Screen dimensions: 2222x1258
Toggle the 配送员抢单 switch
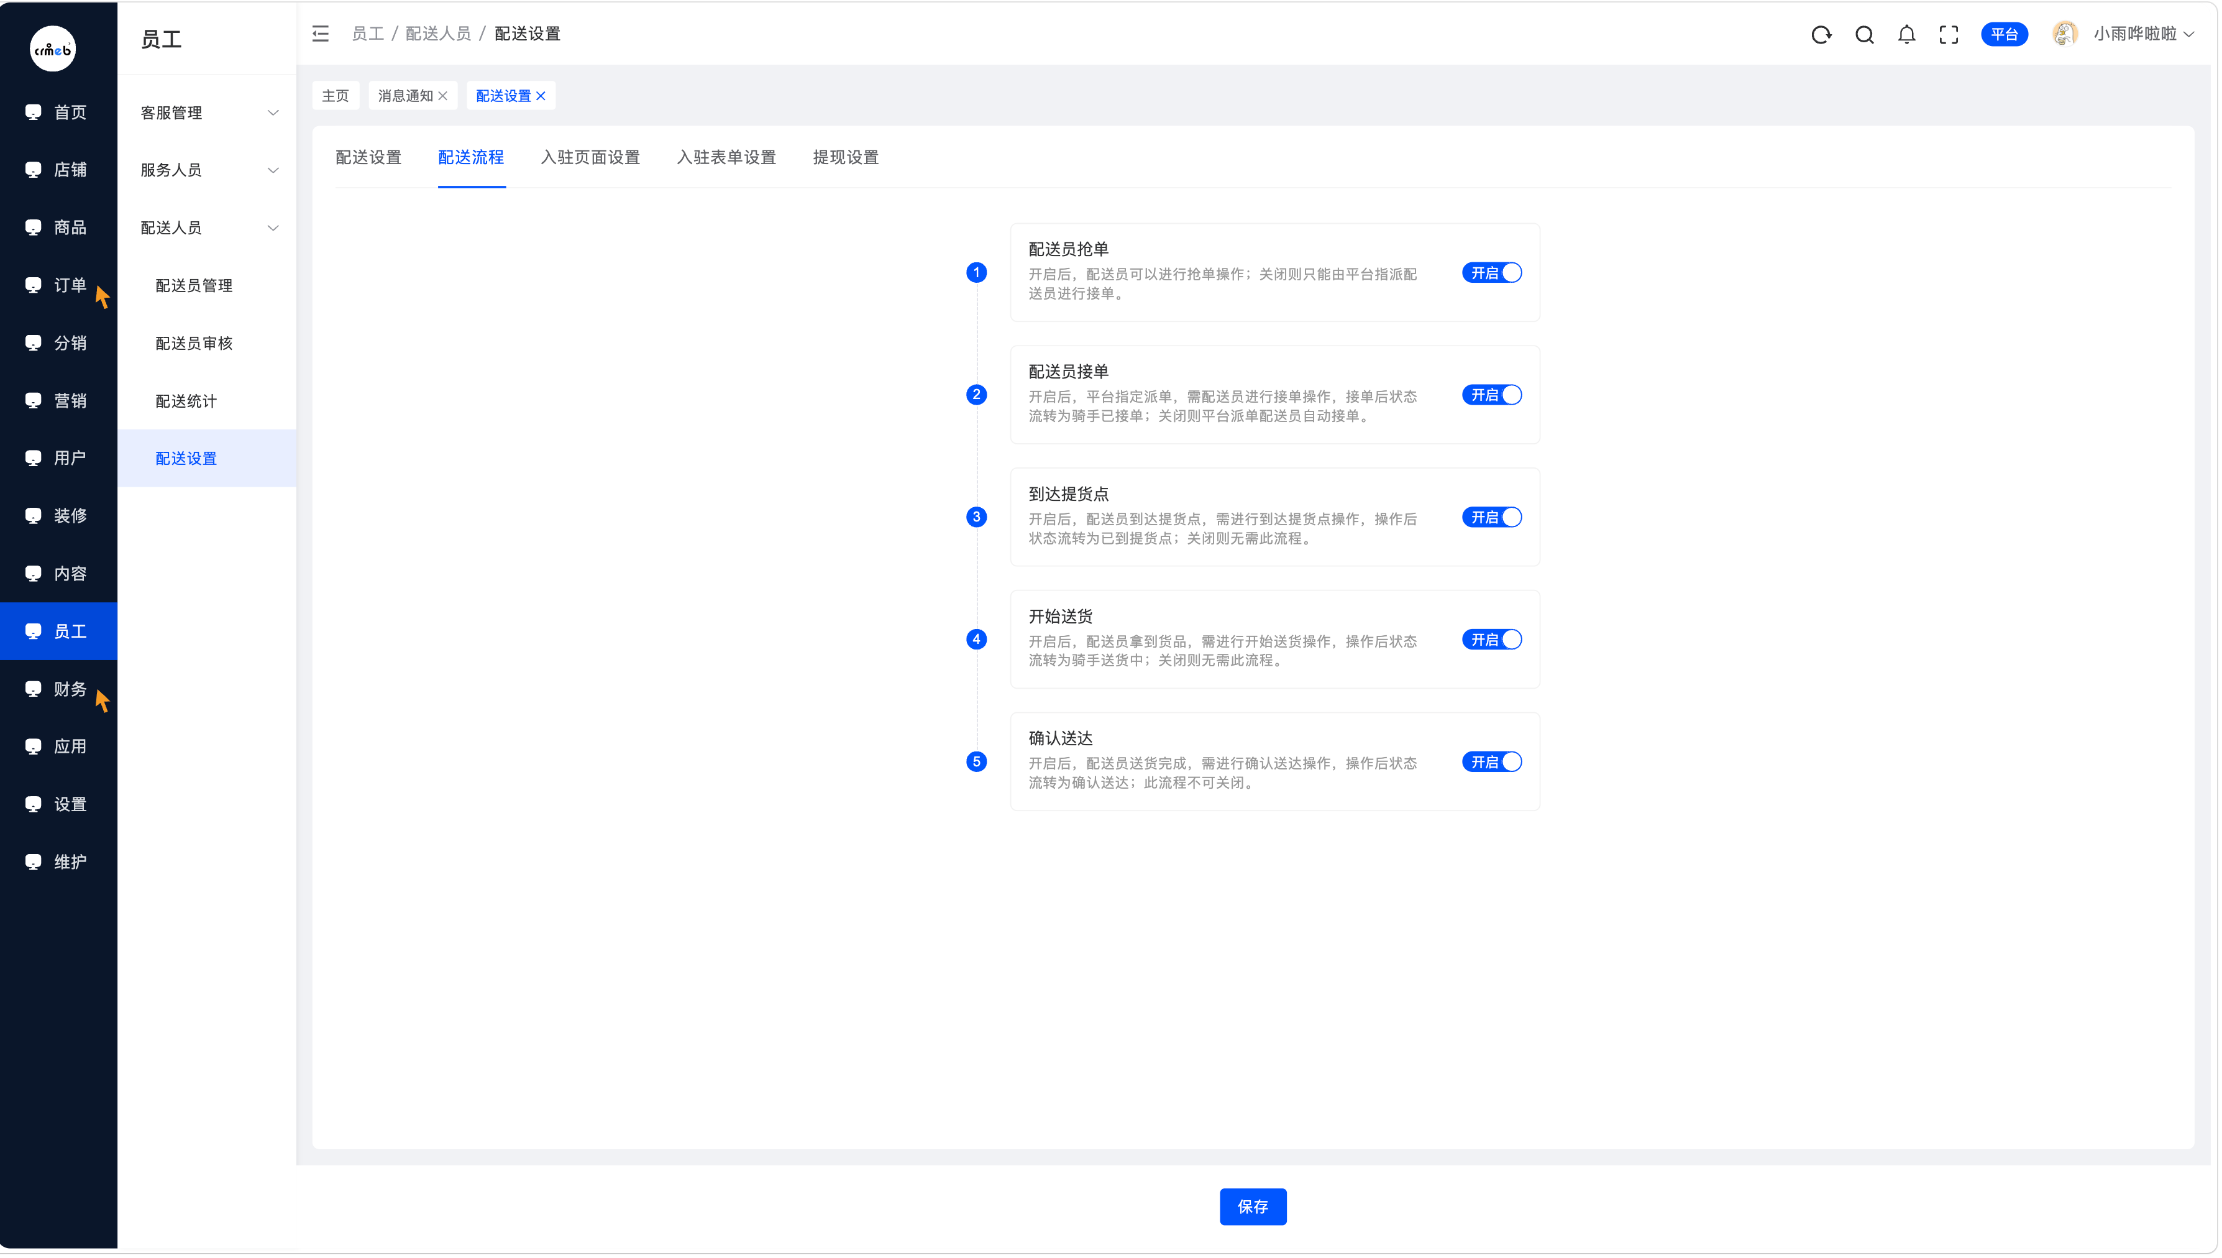(x=1491, y=273)
